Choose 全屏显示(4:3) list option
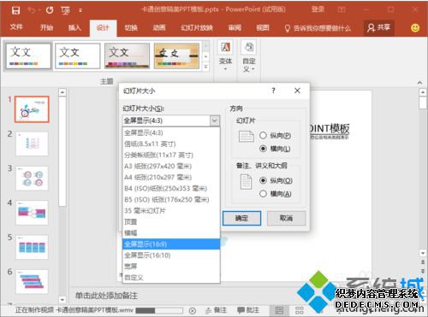 click(x=171, y=132)
